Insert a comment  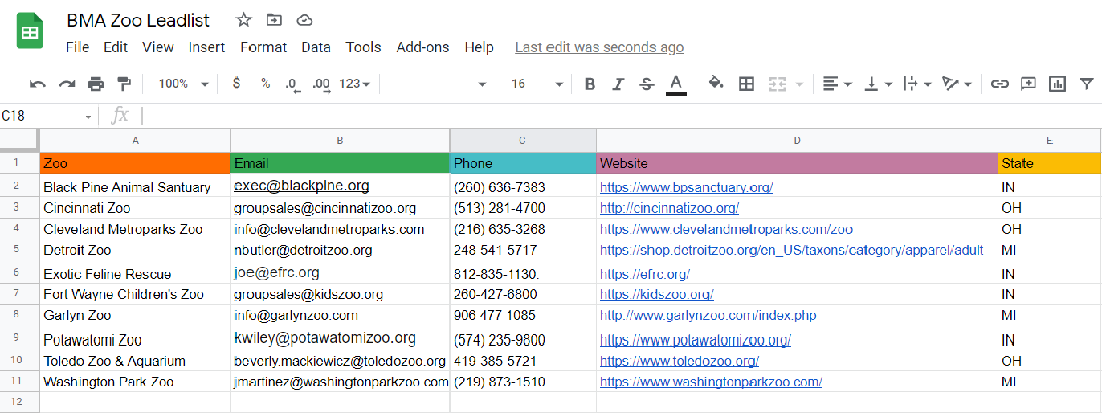(1028, 84)
